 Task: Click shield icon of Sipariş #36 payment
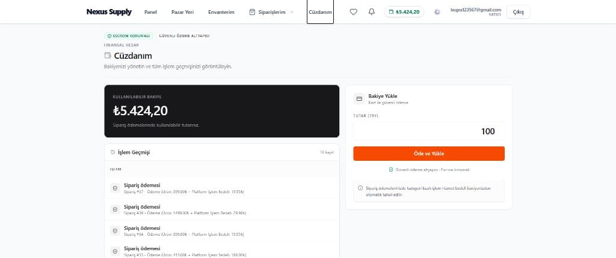(115, 209)
